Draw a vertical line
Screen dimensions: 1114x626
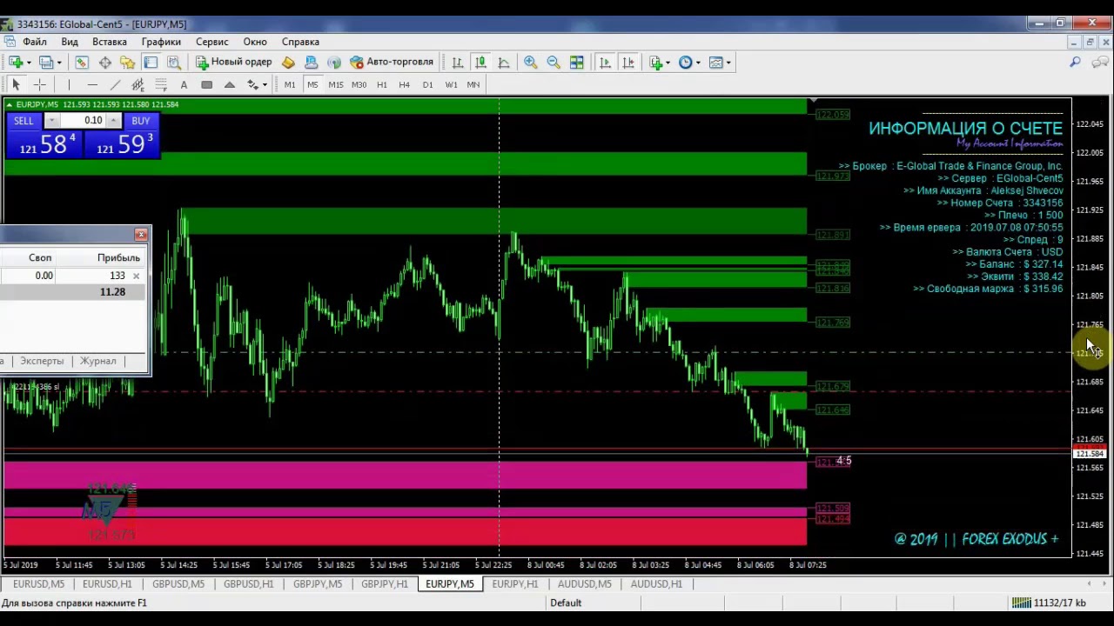click(69, 84)
